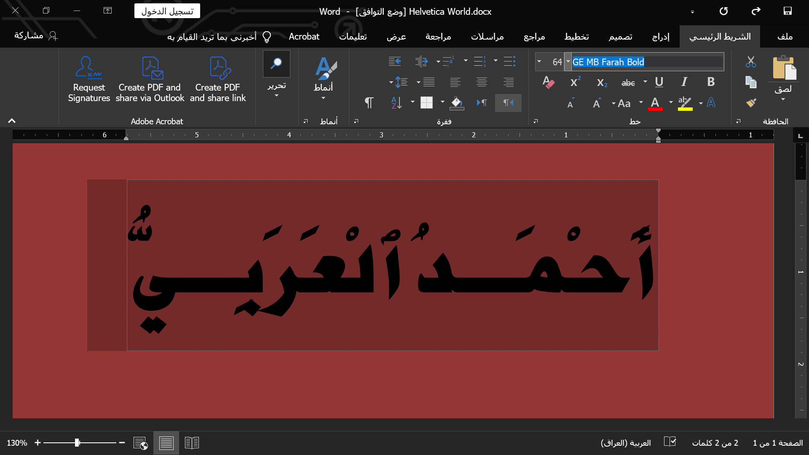Switch to the إدراج tab
Screen dimensions: 809x455
click(x=661, y=37)
